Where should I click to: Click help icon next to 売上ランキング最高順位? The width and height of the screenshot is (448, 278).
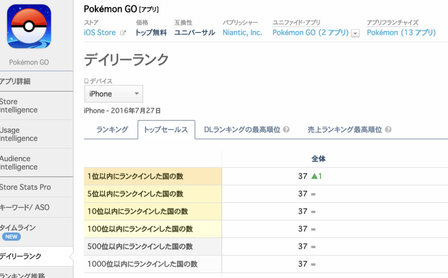(388, 130)
